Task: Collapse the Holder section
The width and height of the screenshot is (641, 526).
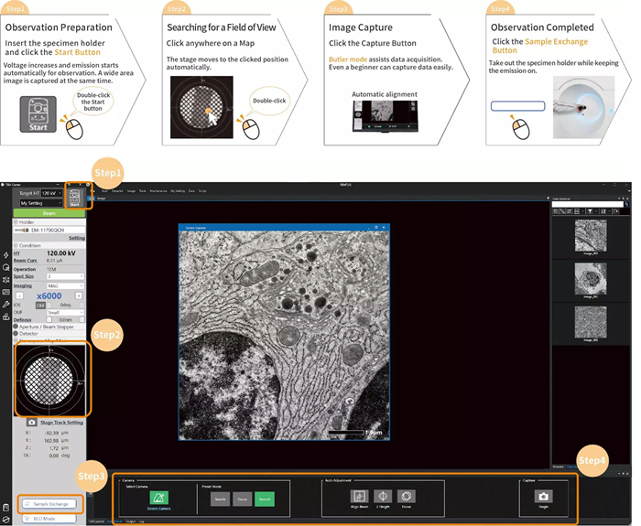Action: coord(16,222)
